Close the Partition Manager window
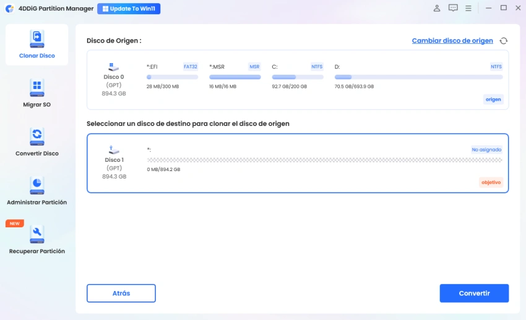526x320 pixels. click(x=518, y=8)
